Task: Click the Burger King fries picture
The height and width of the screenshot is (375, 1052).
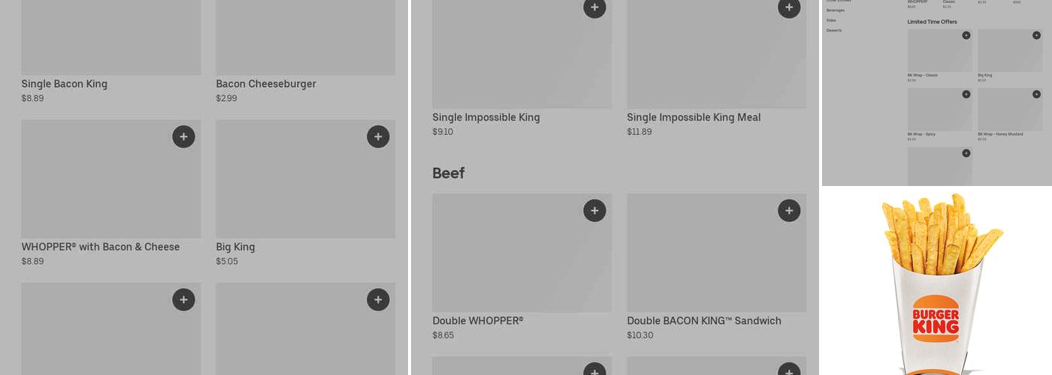Action: 937,281
